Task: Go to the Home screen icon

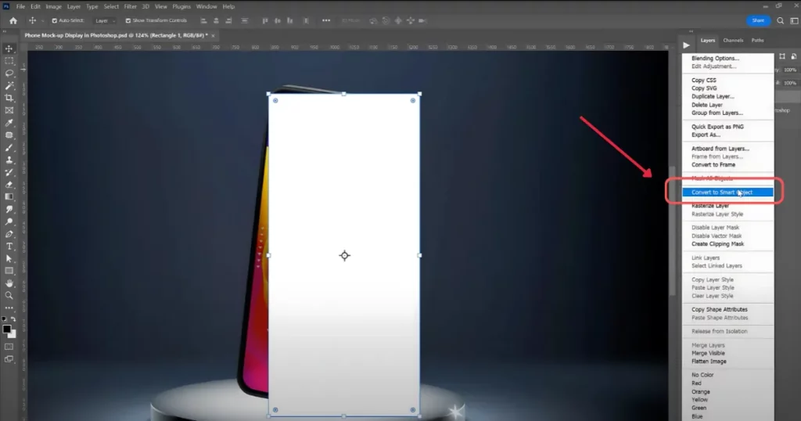Action: coord(13,21)
